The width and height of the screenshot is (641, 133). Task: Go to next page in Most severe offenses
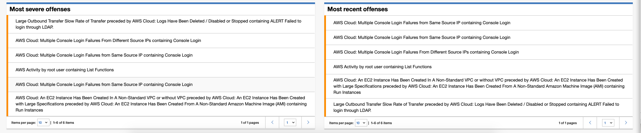click(x=308, y=122)
